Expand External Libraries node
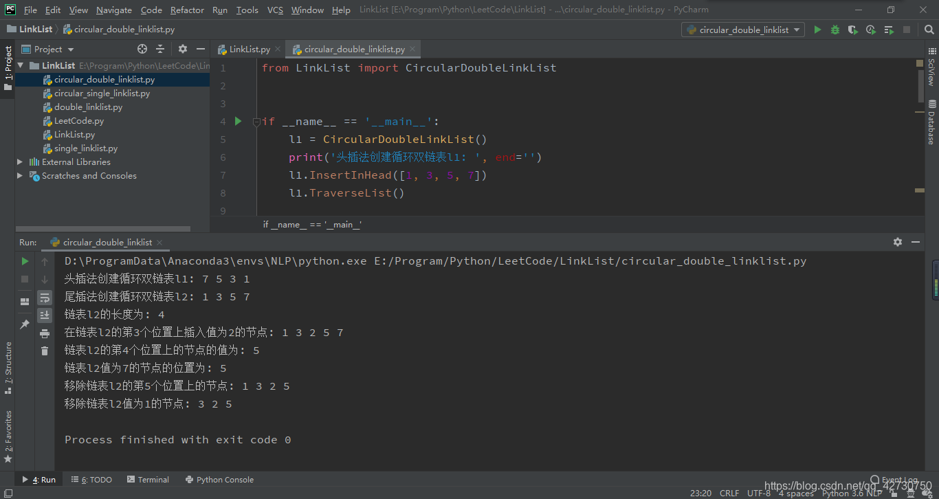This screenshot has width=939, height=499. (20, 162)
